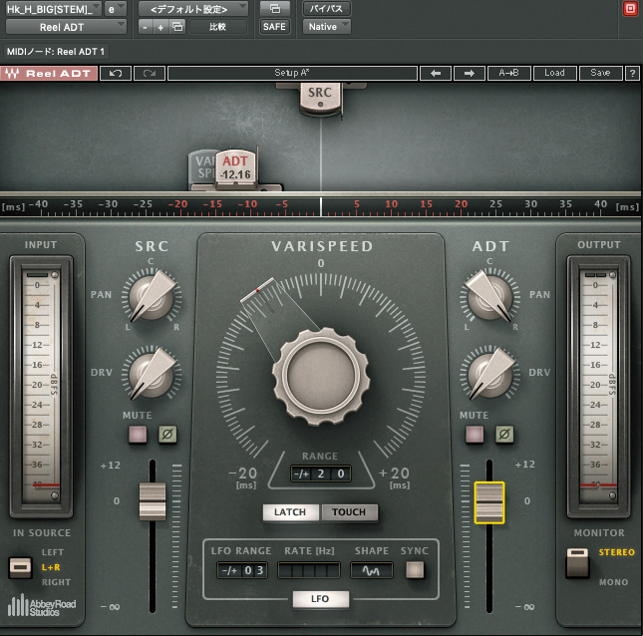This screenshot has width=643, height=636.
Task: Click the A→B copy button
Action: click(x=508, y=74)
